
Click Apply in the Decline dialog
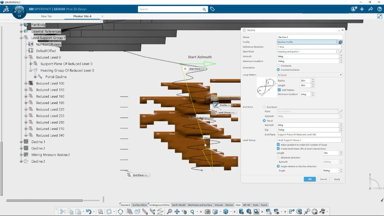[337, 179]
